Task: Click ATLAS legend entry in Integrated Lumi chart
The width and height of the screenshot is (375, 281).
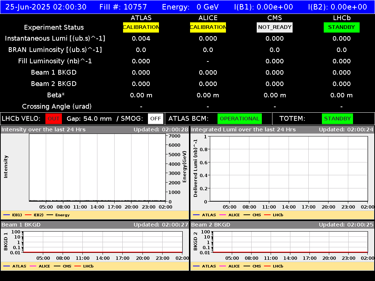Action: point(204,215)
